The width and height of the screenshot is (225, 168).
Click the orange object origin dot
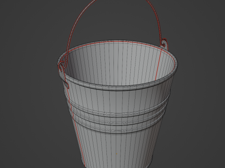point(116,154)
